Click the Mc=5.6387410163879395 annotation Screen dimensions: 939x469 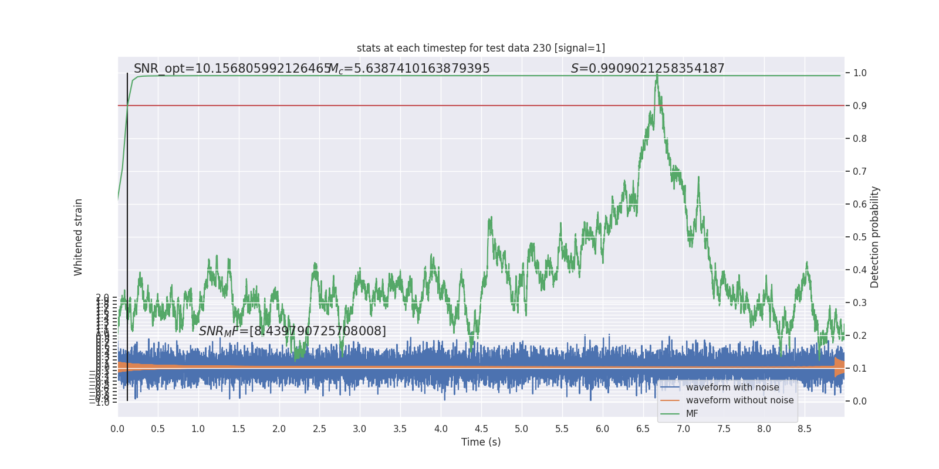pyautogui.click(x=409, y=69)
